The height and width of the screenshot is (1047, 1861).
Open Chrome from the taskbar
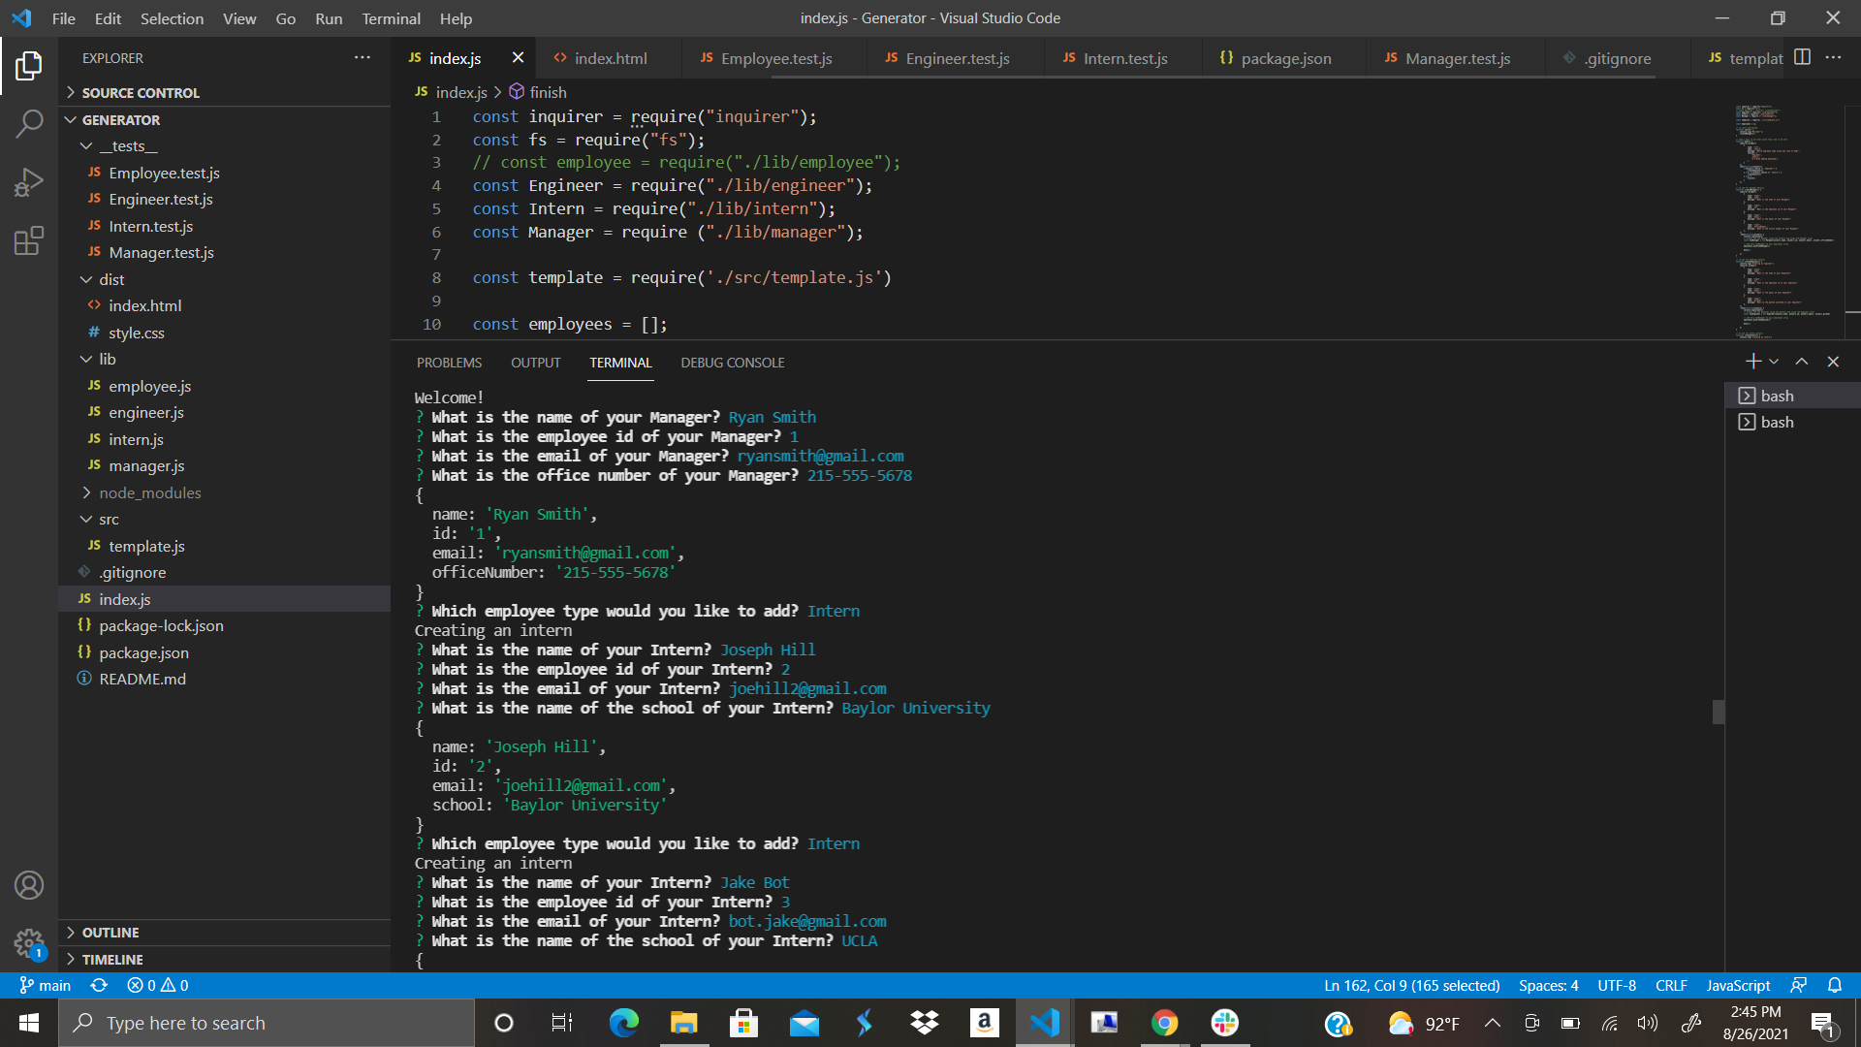1164,1023
